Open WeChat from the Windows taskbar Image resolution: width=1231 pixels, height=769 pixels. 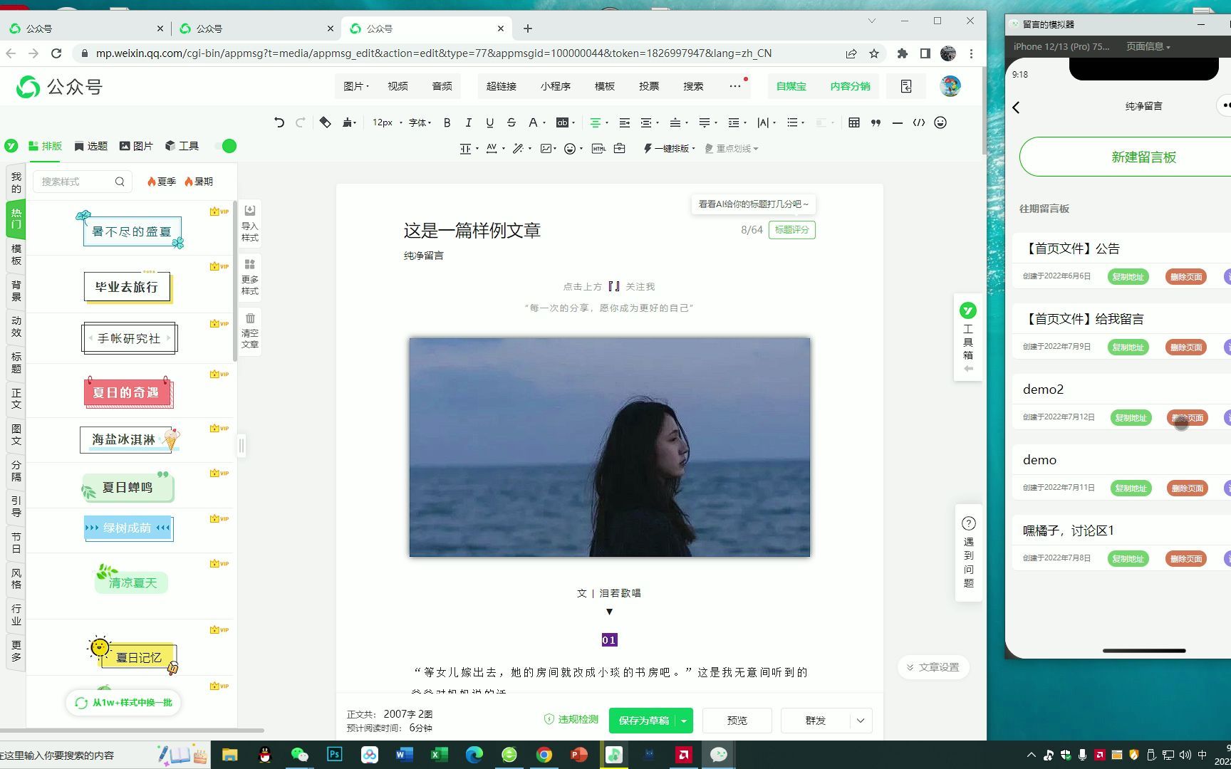[299, 755]
